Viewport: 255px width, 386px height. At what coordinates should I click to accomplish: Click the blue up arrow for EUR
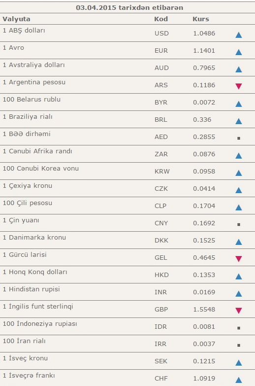pyautogui.click(x=239, y=52)
